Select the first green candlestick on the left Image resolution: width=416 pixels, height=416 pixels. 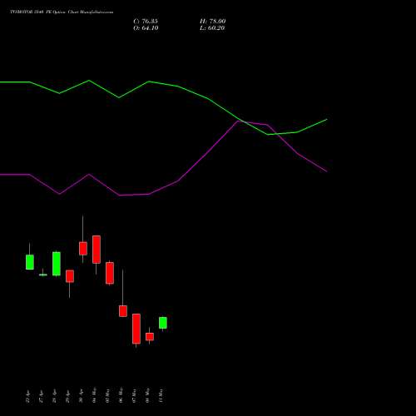tap(30, 262)
